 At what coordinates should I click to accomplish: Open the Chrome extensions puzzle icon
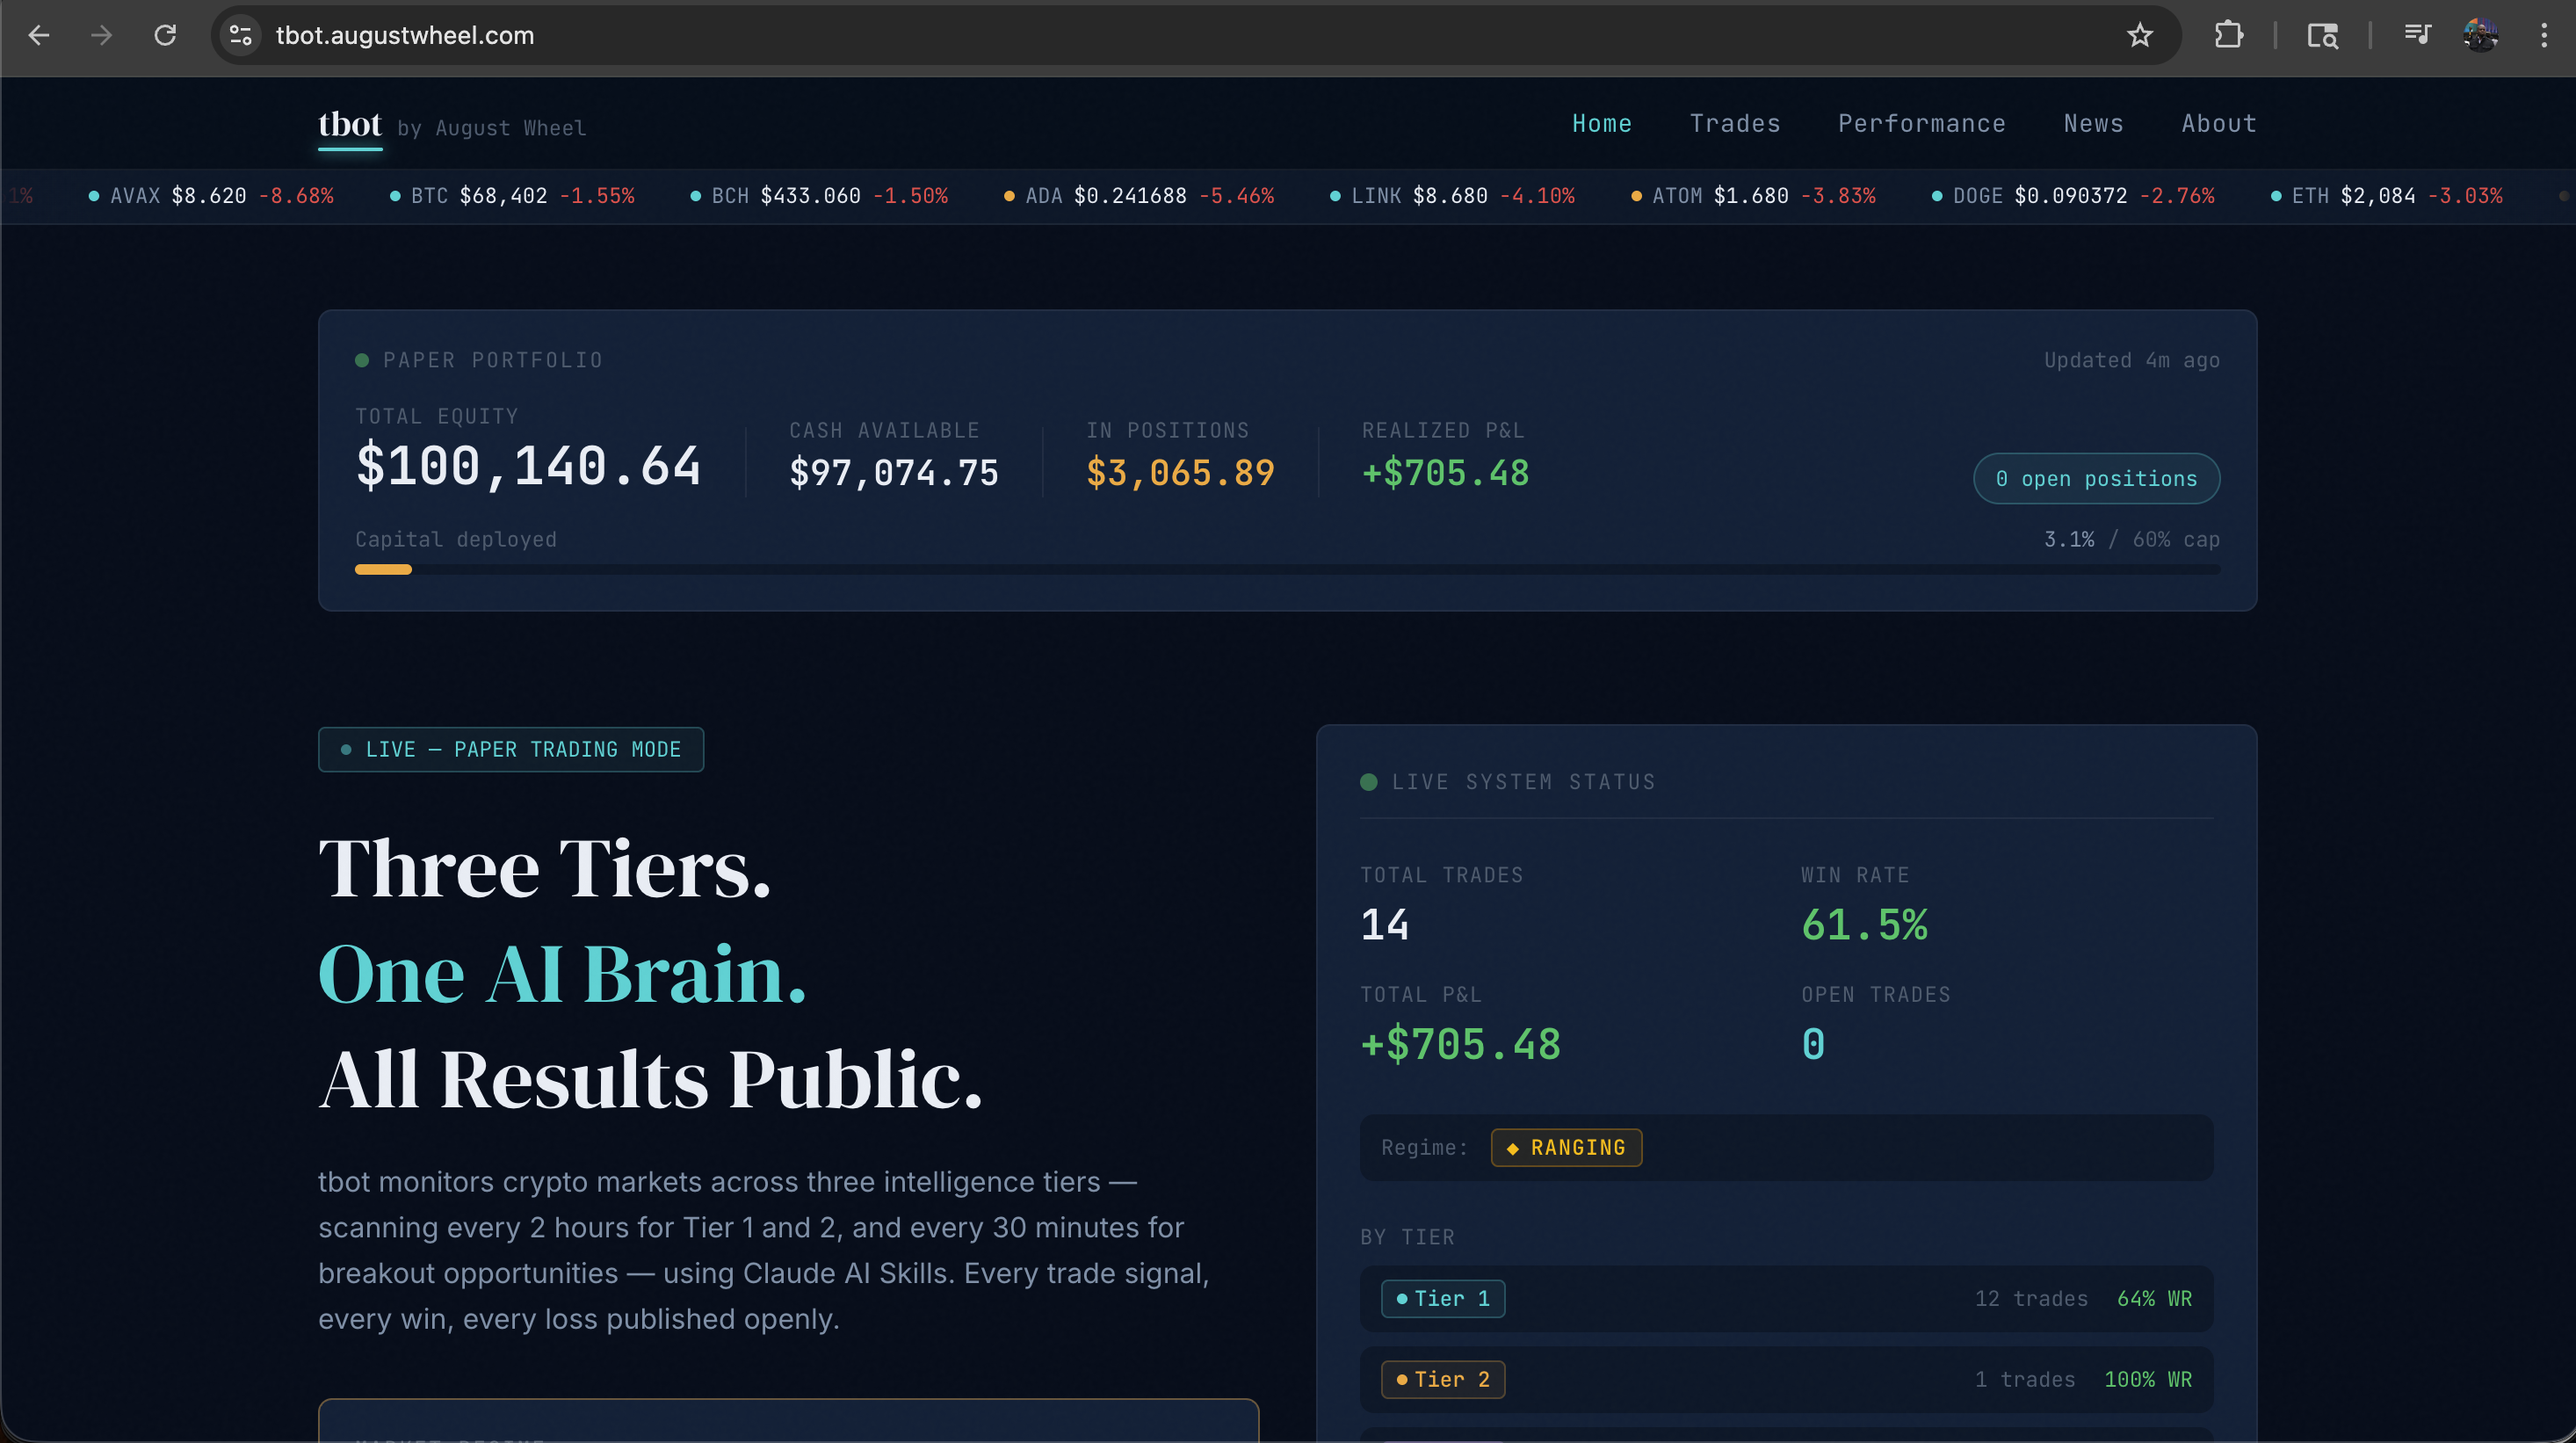tap(2228, 35)
